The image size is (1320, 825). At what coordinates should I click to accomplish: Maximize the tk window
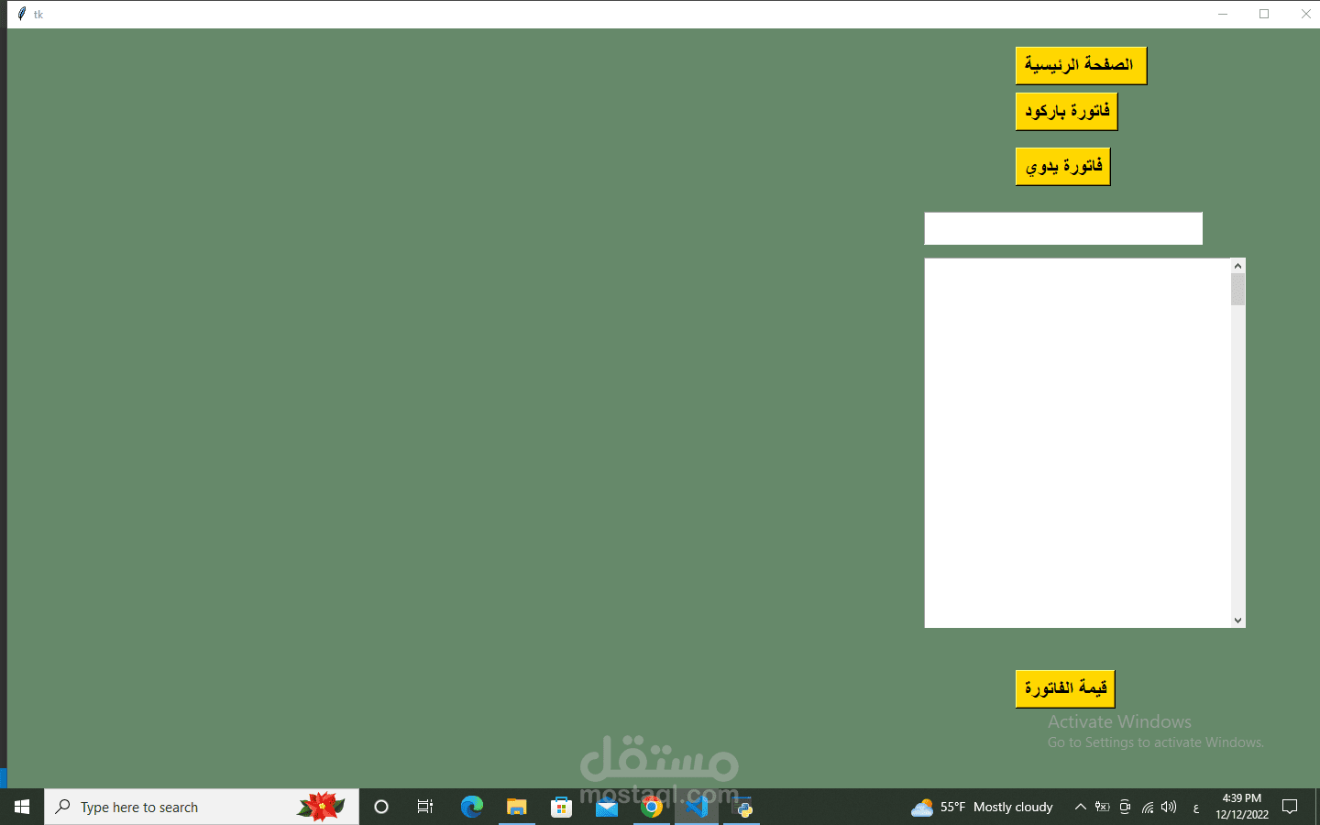click(1264, 14)
